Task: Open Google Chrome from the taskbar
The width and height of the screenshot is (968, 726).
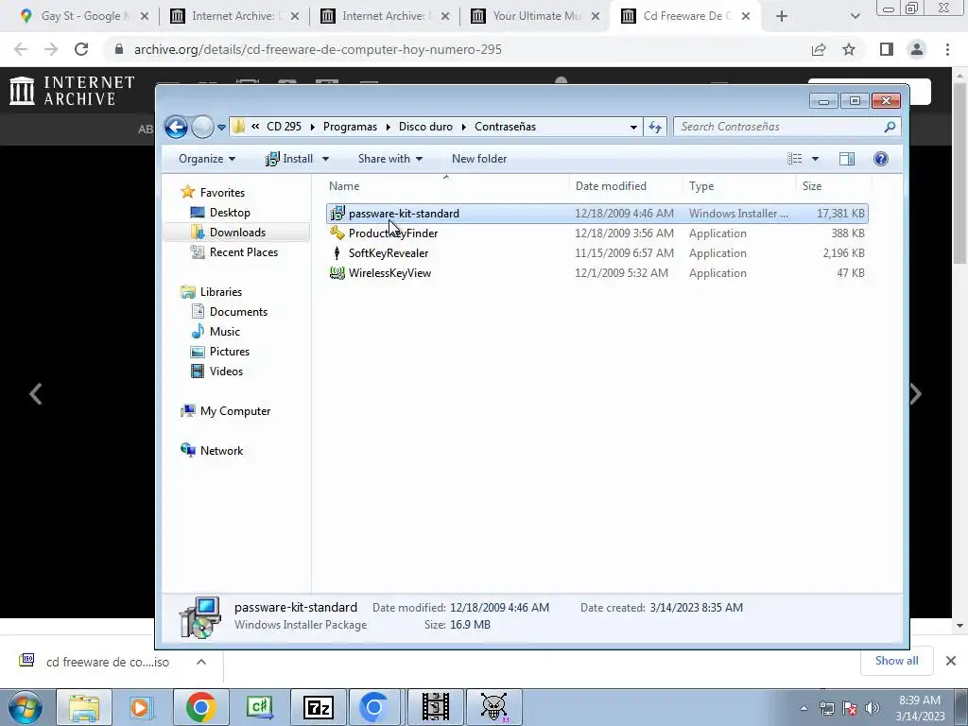Action: [200, 707]
